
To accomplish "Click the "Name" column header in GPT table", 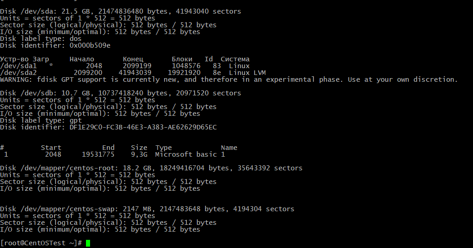I will tap(229, 148).
